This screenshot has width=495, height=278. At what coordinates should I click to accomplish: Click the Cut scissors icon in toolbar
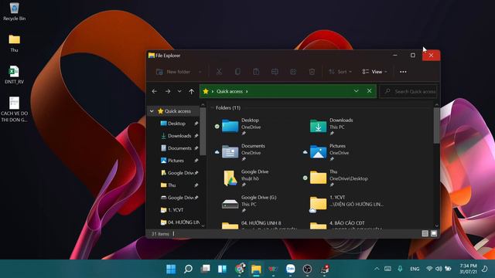pos(219,72)
